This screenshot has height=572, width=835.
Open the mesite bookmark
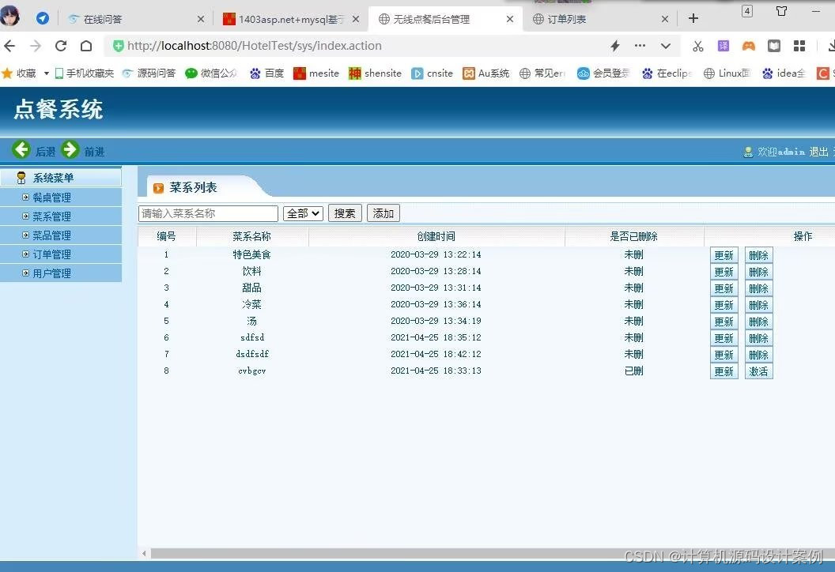(x=316, y=73)
